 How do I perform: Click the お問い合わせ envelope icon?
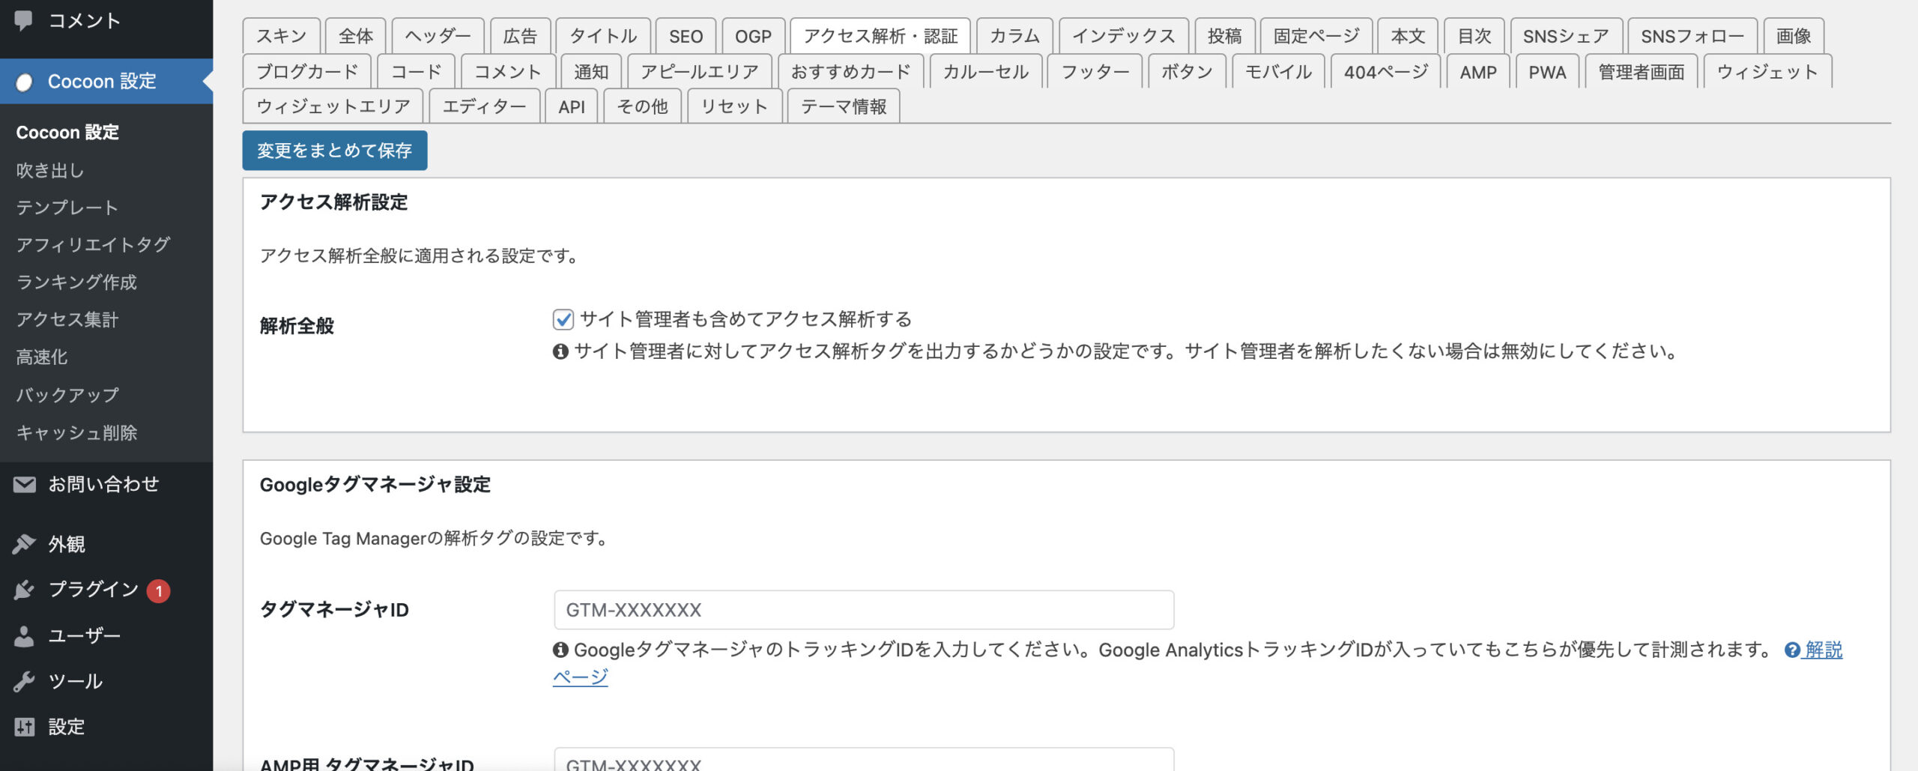click(25, 485)
